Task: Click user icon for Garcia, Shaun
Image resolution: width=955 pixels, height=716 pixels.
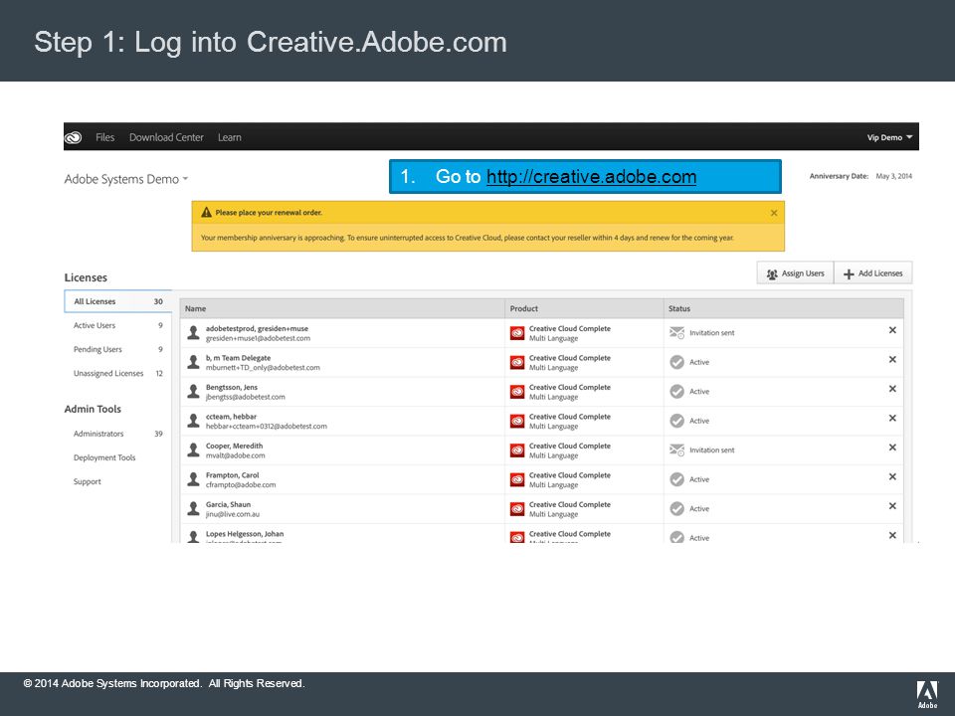Action: coord(193,508)
